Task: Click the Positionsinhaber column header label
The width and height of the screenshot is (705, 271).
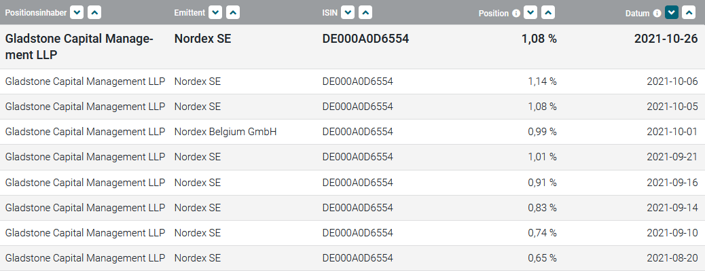Action: click(x=36, y=13)
